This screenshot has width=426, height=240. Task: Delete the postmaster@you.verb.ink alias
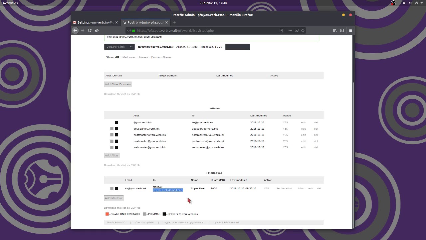pos(316,141)
